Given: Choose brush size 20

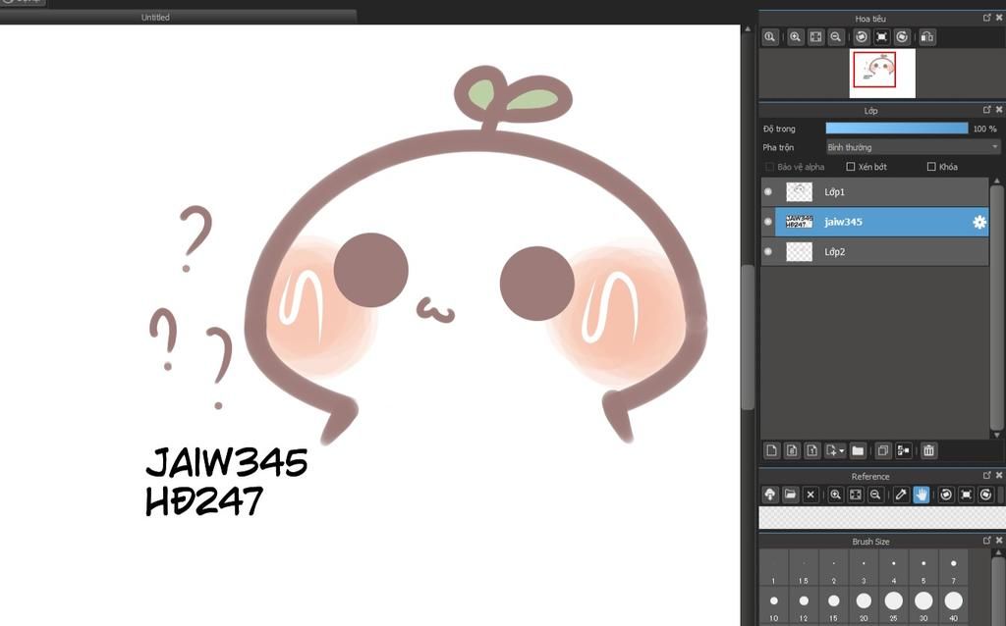Looking at the screenshot, I should [864, 606].
